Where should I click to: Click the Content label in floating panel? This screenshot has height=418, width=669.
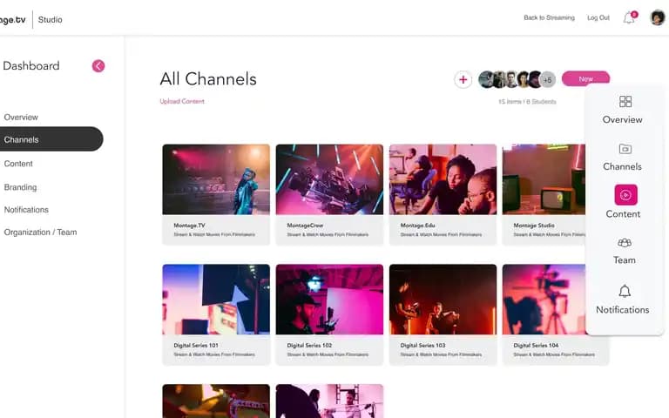click(x=623, y=214)
